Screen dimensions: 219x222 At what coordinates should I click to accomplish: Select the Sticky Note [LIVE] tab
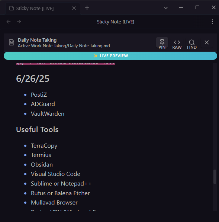point(43,9)
